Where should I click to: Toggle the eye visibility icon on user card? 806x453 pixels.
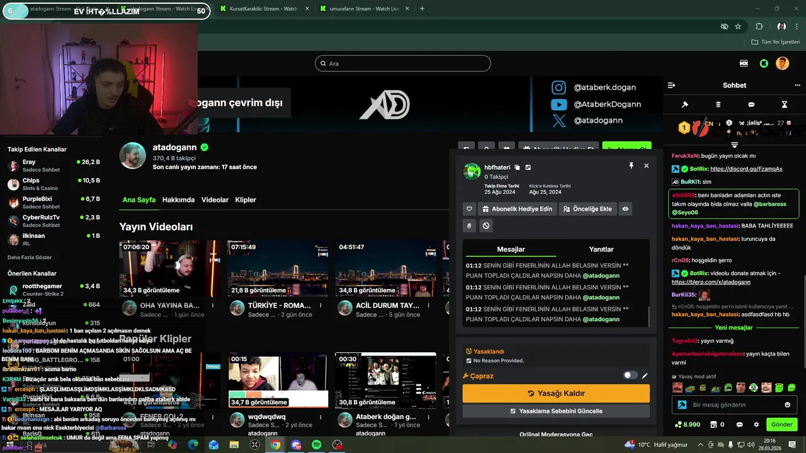click(625, 209)
